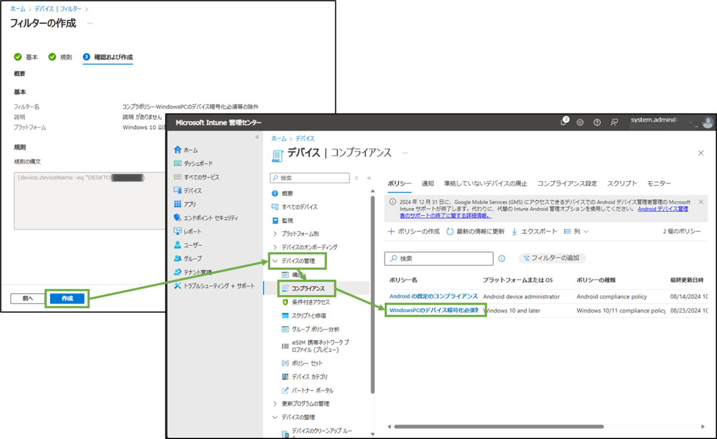Close the デバイス | コンプライアンス blade
Viewport: 717px width, 439px height.
click(x=701, y=153)
